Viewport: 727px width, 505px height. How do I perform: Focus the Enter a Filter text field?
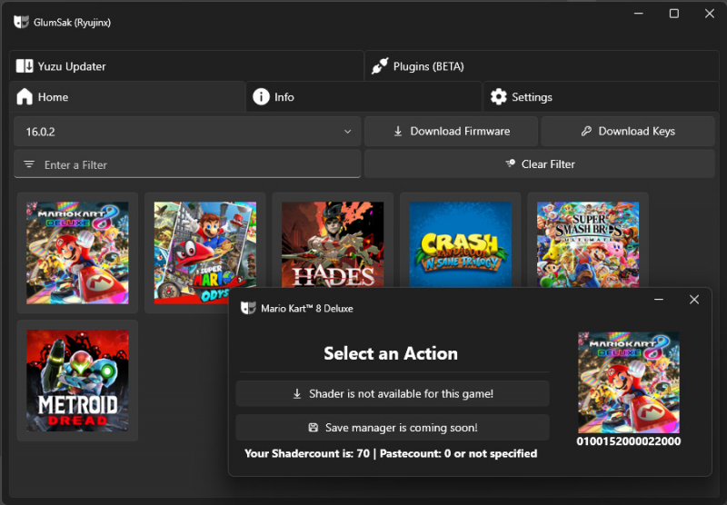(x=187, y=164)
